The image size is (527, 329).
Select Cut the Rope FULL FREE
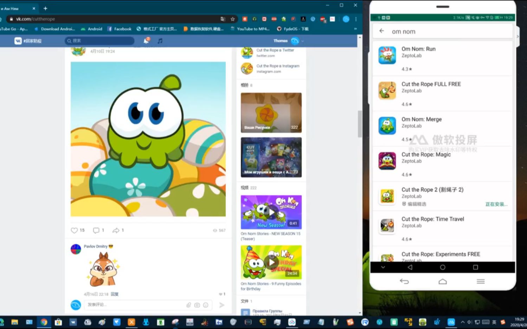[442, 94]
